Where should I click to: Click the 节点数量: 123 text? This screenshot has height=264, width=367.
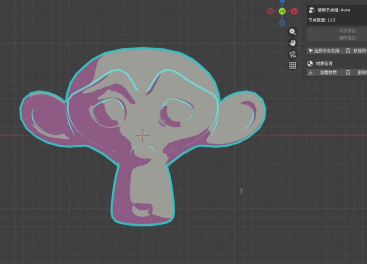322,20
